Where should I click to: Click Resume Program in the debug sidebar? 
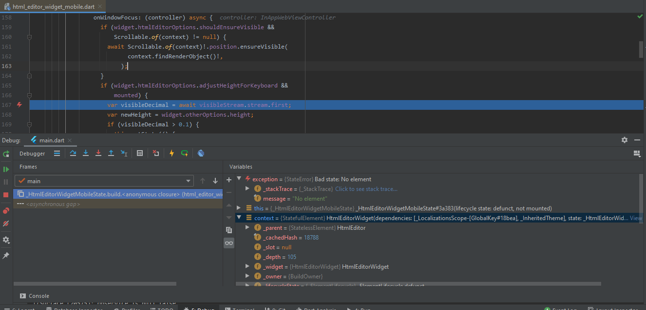6,168
